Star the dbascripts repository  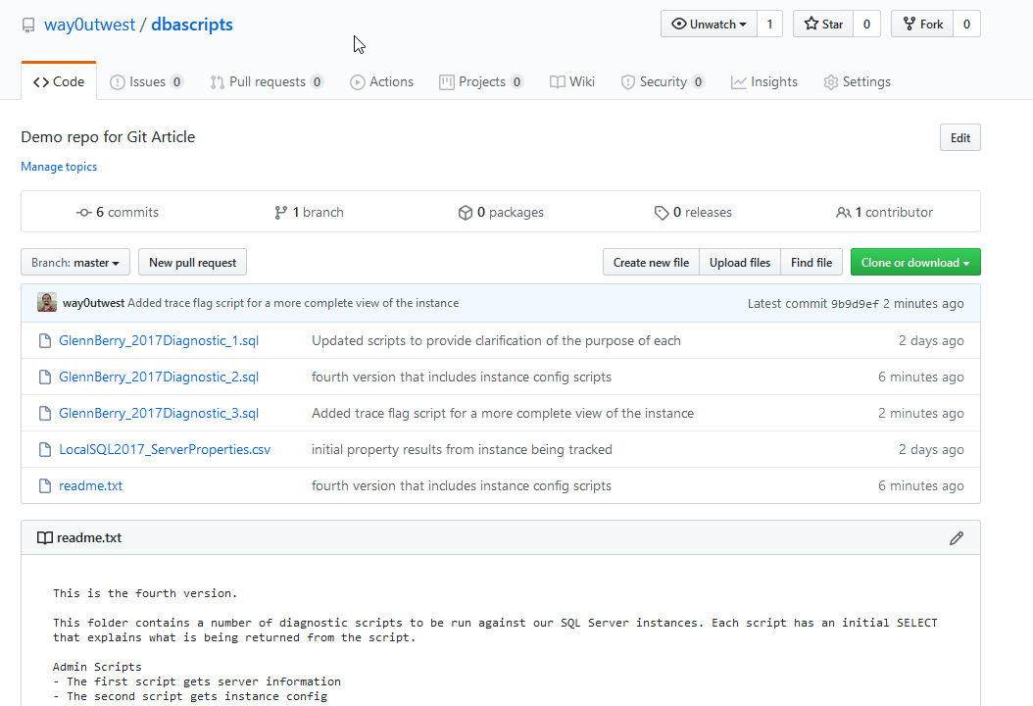pyautogui.click(x=823, y=25)
